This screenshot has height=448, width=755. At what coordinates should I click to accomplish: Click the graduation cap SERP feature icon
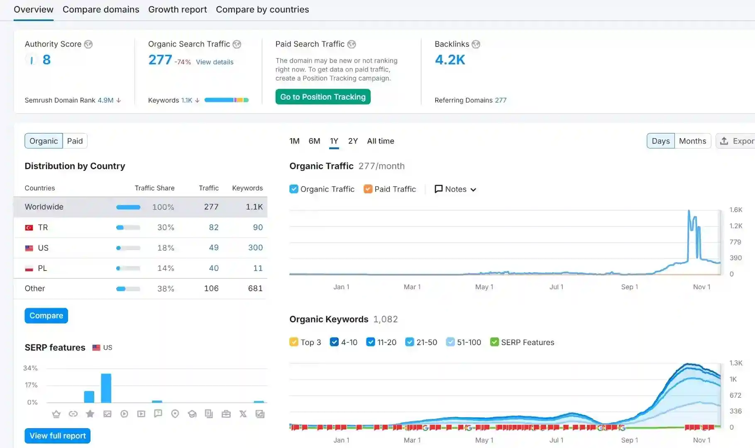(192, 414)
